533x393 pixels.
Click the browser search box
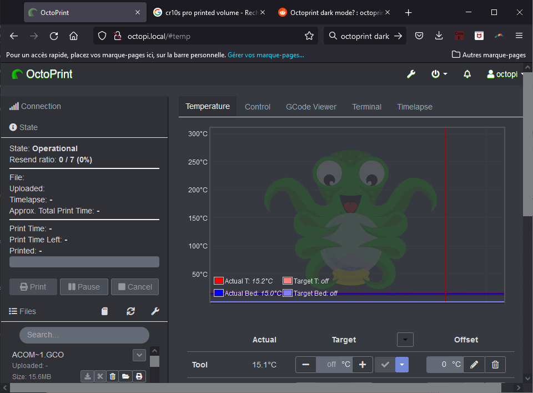point(365,36)
